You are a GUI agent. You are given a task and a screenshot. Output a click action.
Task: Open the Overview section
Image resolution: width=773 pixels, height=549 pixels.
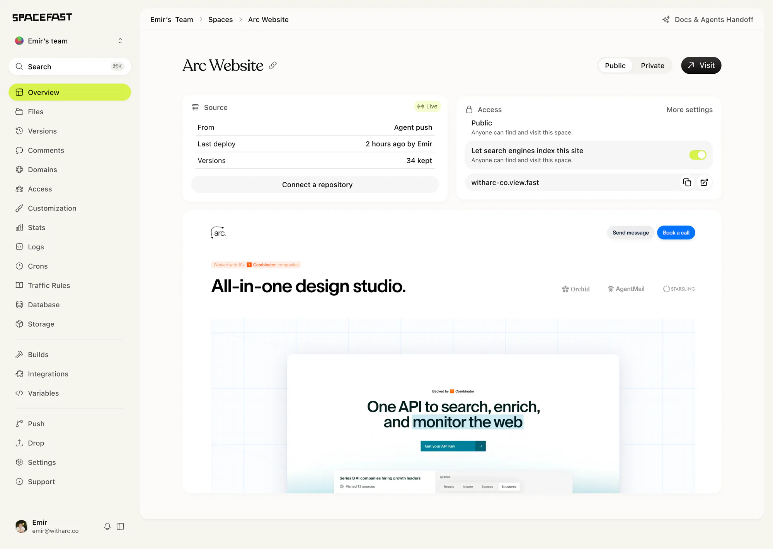point(70,92)
